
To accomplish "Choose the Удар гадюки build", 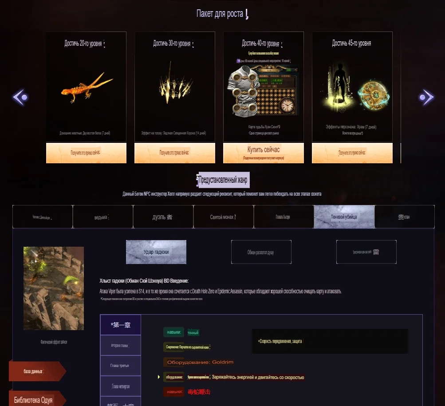I will pos(156,252).
